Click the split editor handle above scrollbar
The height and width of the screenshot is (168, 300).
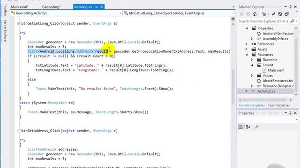coord(233,19)
